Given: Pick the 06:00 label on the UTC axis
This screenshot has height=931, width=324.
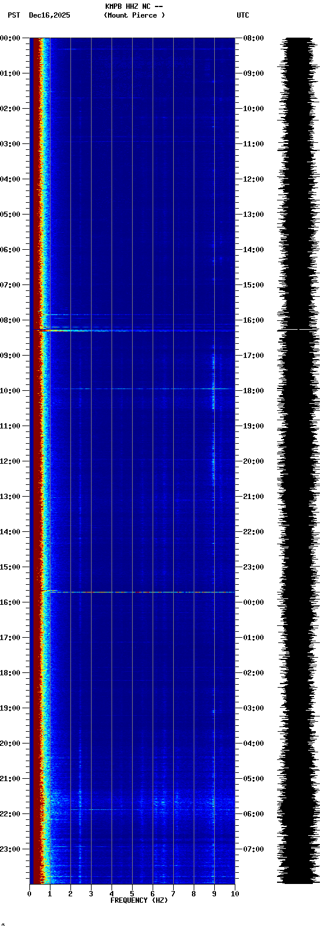Looking at the screenshot, I should 253,814.
